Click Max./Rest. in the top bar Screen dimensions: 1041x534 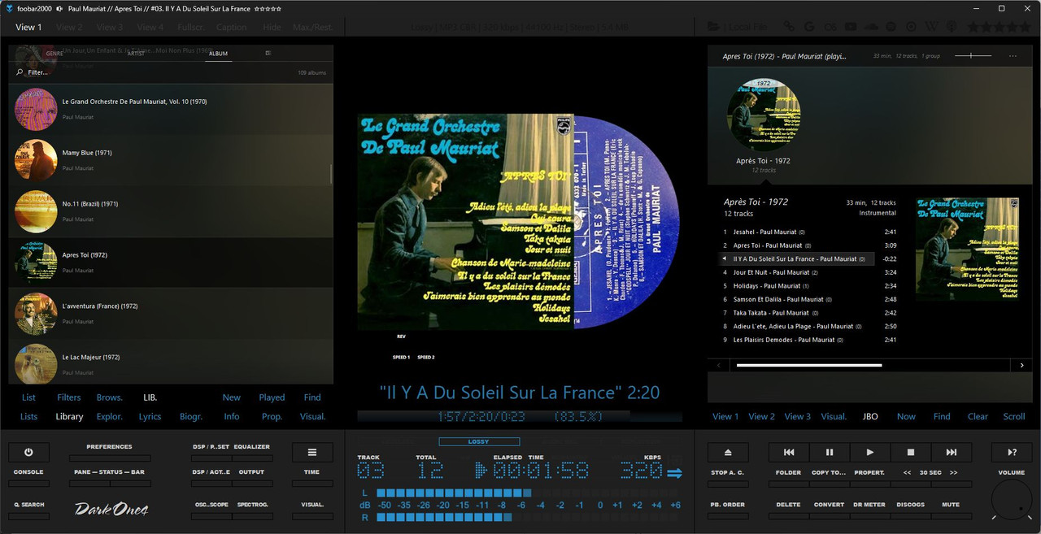(313, 27)
